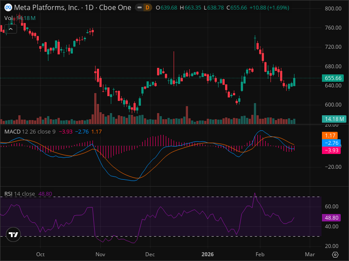
Task: Click the purple 48.80 RSI value tag
Action: pyautogui.click(x=332, y=218)
